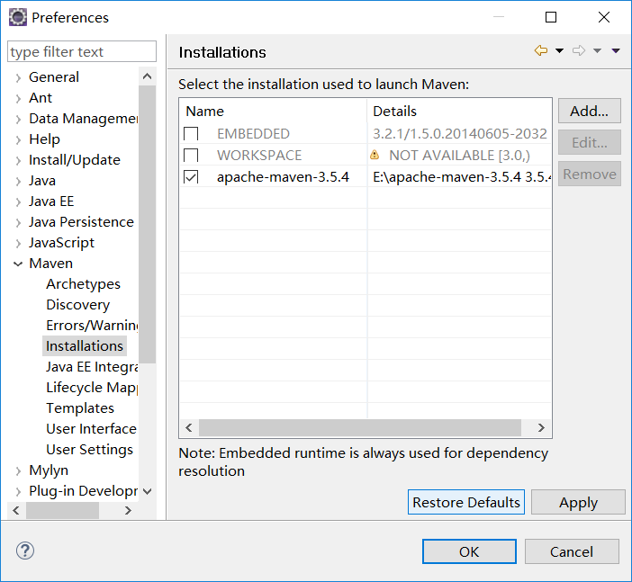Expand the Plug-in Development node
Screen dimensions: 632x582
18,491
